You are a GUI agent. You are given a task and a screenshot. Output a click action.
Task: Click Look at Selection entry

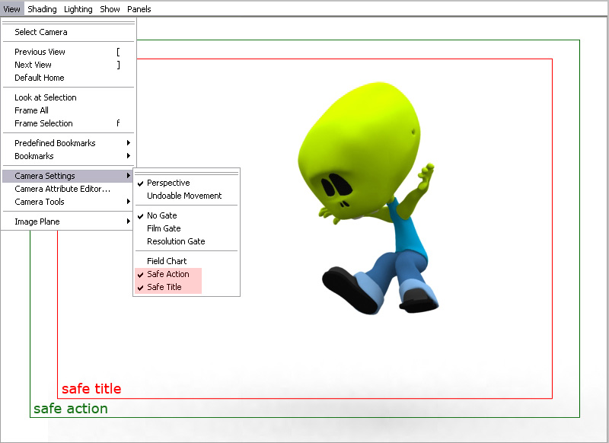pyautogui.click(x=46, y=97)
